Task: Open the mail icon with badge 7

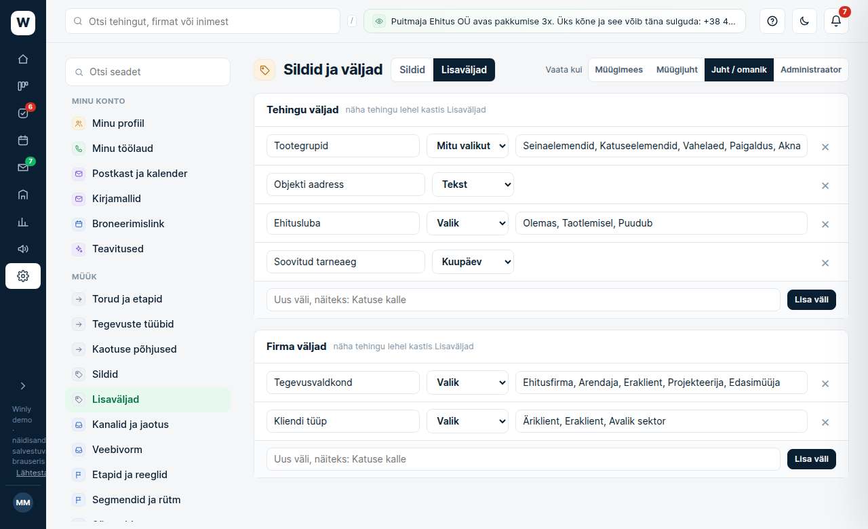Action: pyautogui.click(x=23, y=168)
